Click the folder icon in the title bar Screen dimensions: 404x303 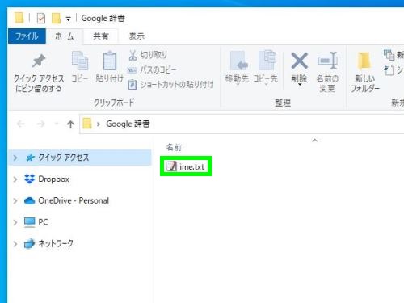click(x=19, y=18)
